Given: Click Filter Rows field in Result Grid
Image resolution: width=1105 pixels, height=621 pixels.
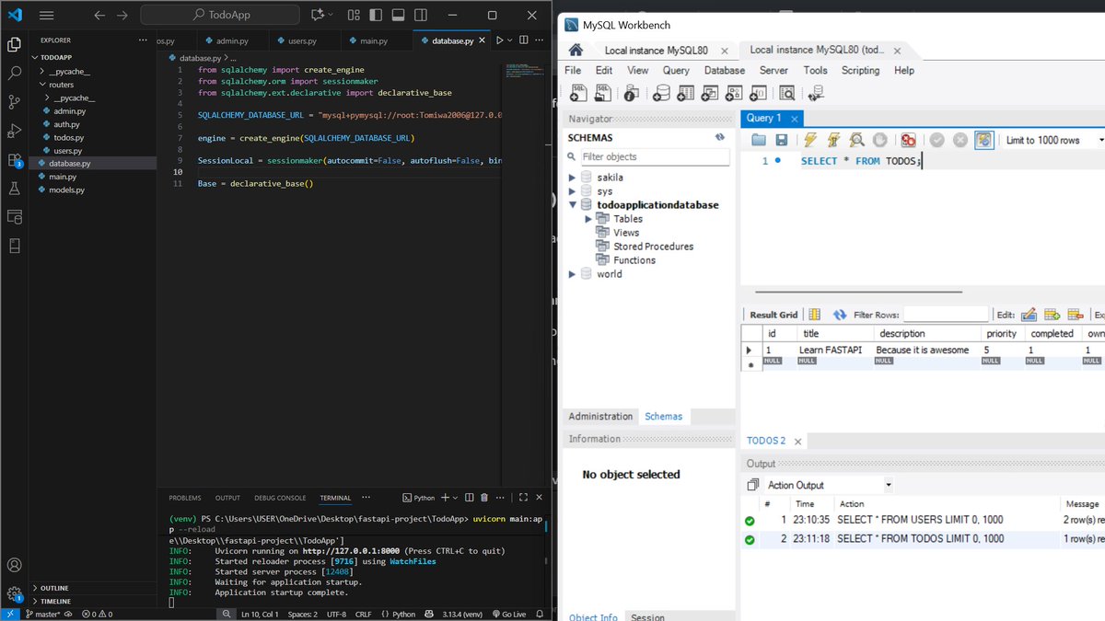Looking at the screenshot, I should 946,315.
